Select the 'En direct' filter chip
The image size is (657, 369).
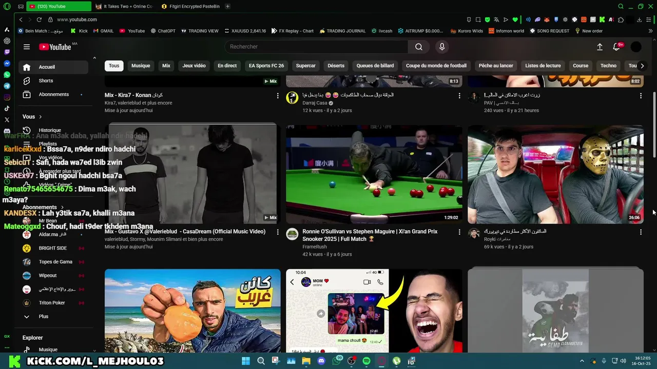pyautogui.click(x=227, y=66)
